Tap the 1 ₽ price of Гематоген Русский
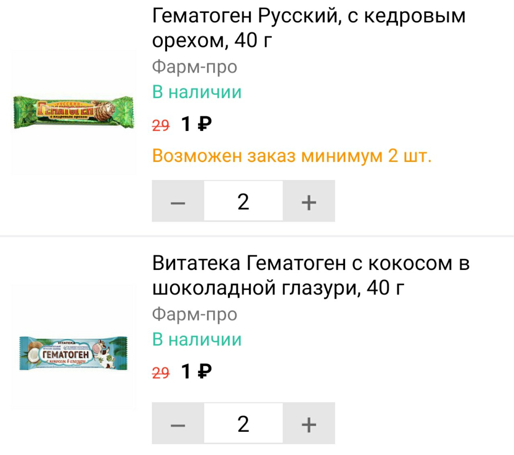The width and height of the screenshot is (514, 455). (196, 124)
